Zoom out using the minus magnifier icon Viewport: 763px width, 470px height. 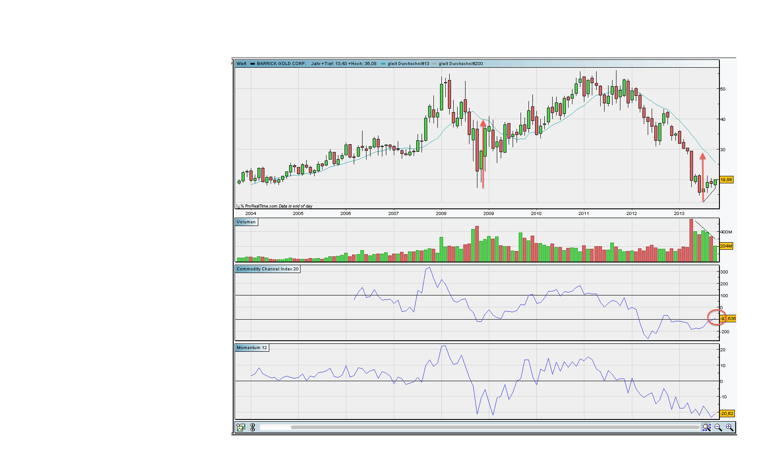[719, 427]
